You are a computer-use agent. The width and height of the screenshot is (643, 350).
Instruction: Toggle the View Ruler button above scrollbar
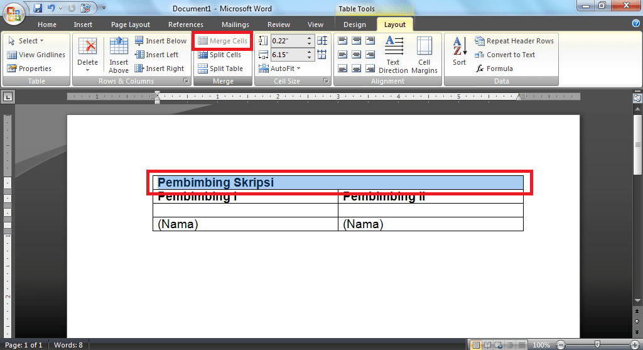(637, 97)
